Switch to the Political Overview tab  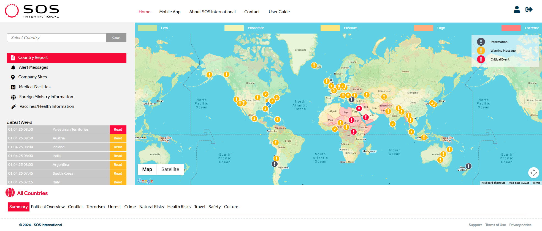[48, 207]
